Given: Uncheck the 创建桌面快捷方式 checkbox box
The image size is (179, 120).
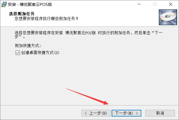Looking at the screenshot, I should pyautogui.click(x=18, y=53).
